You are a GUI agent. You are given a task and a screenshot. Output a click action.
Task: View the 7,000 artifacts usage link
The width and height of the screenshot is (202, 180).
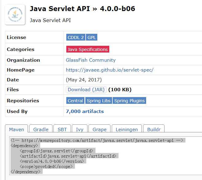point(85,112)
